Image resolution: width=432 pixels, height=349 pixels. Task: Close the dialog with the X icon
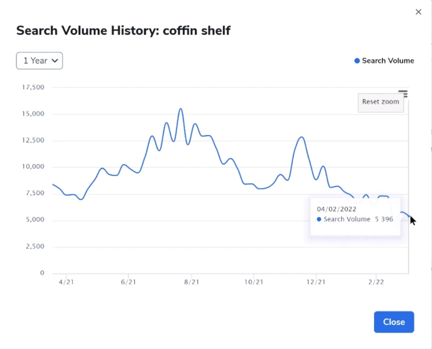418,12
